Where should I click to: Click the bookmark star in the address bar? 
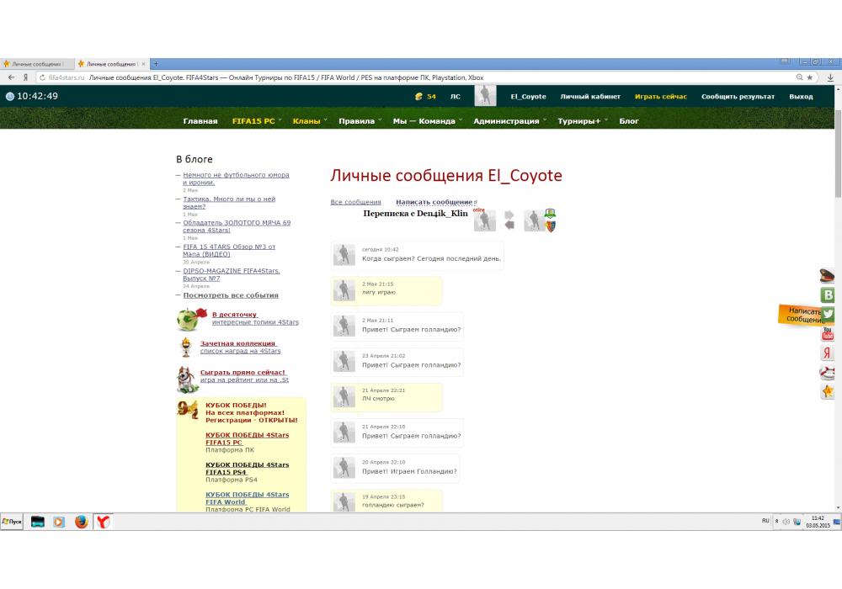coord(810,77)
